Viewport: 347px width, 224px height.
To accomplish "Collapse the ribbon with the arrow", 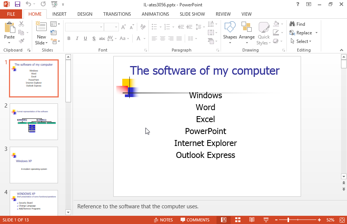I will coord(341,50).
